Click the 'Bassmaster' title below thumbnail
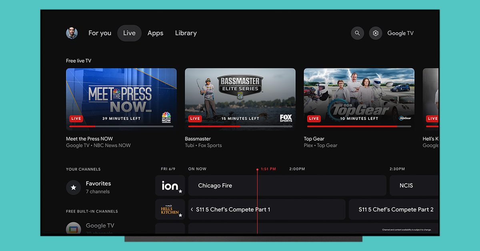 point(198,139)
